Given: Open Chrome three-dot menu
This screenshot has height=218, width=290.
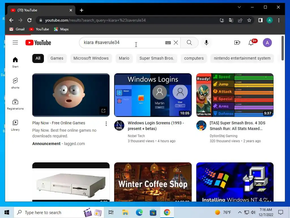Looking at the screenshot, I should click(279, 20).
